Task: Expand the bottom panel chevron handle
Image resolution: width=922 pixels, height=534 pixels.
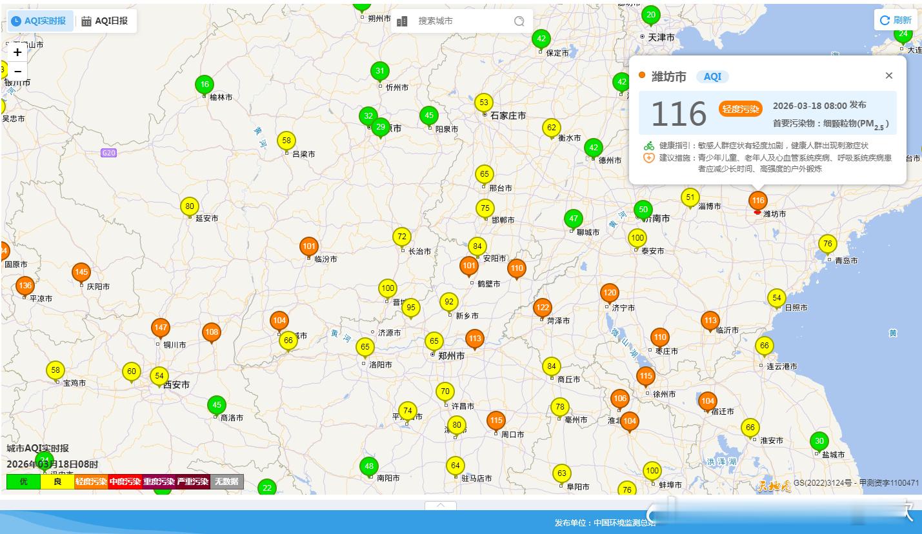Action: coord(441,506)
